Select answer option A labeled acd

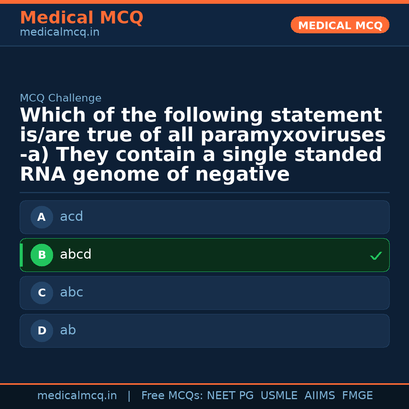coord(204,217)
